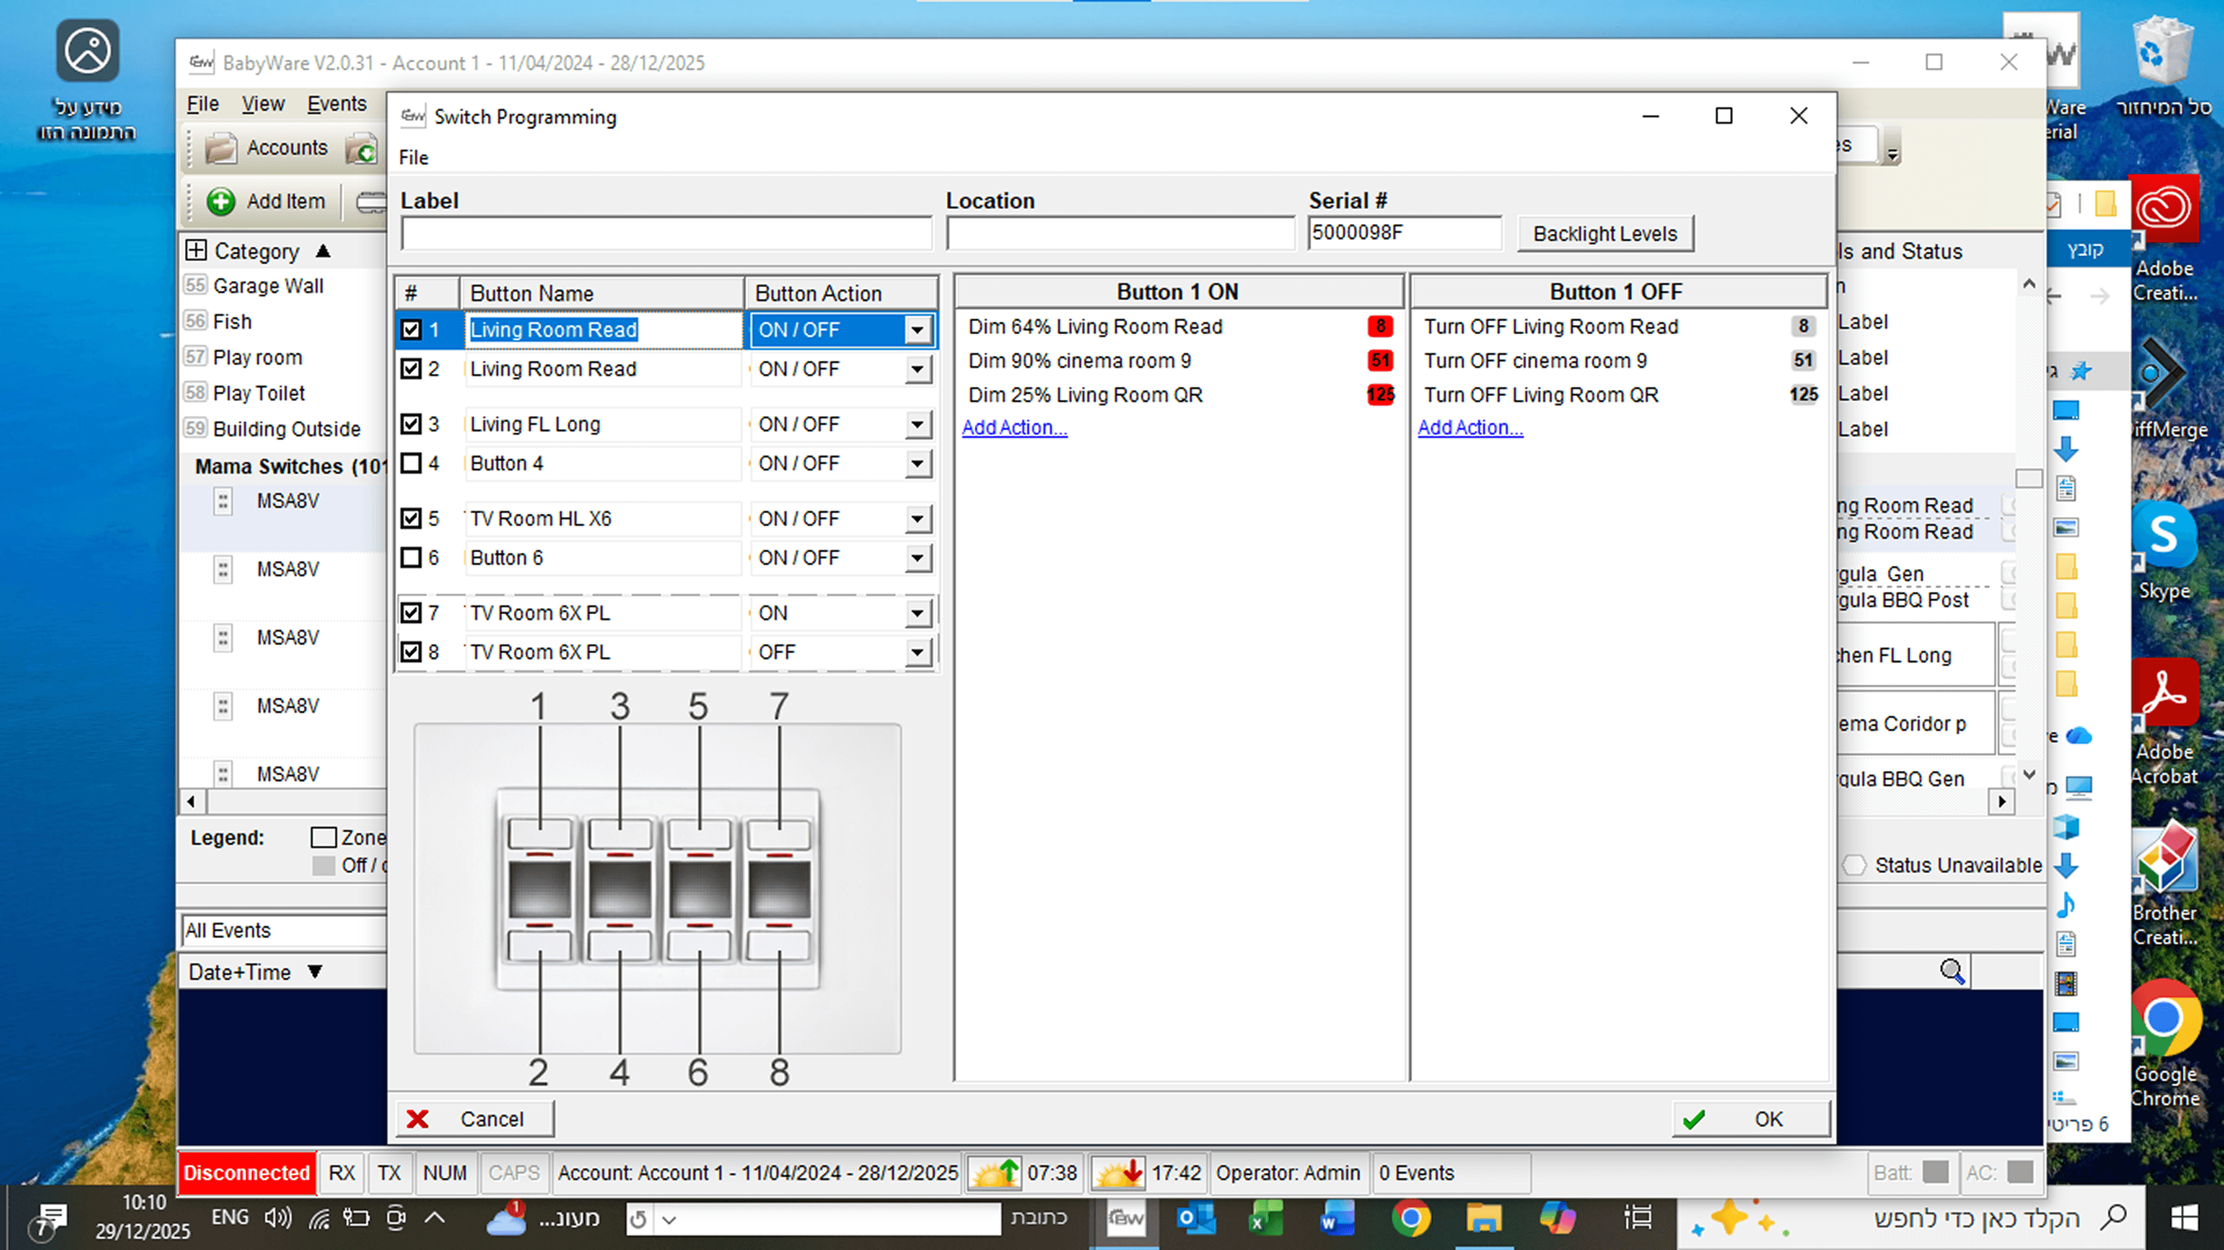Open Excel from the taskbar

(x=1267, y=1218)
